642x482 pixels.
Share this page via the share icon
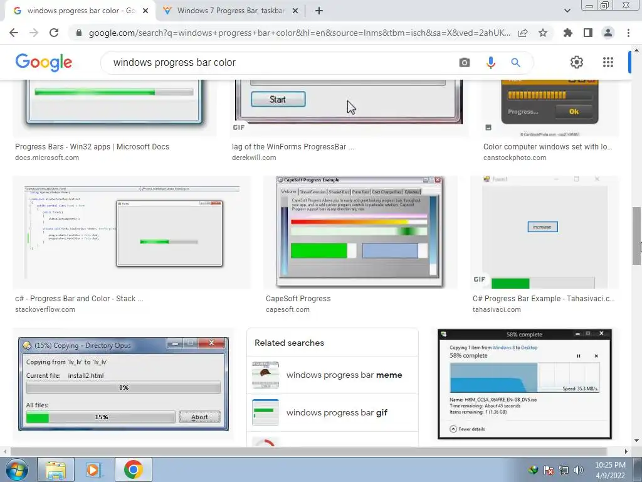(x=523, y=33)
